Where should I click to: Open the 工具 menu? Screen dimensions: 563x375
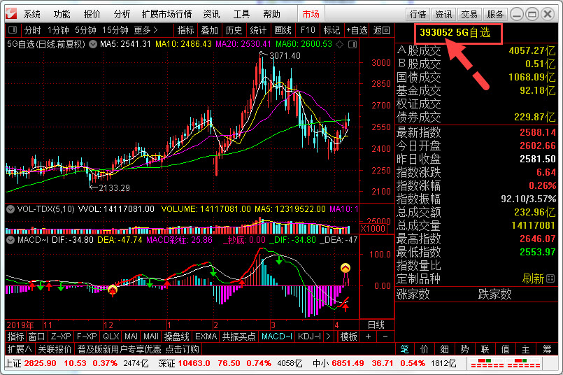pyautogui.click(x=241, y=15)
